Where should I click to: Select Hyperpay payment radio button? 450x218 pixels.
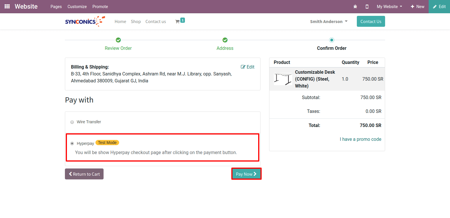click(x=72, y=143)
